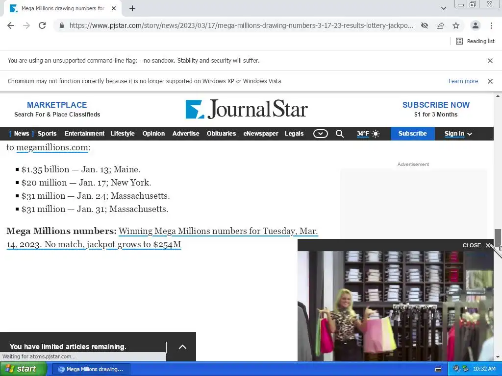
Task: Open the browser profile avatar
Action: (476, 25)
